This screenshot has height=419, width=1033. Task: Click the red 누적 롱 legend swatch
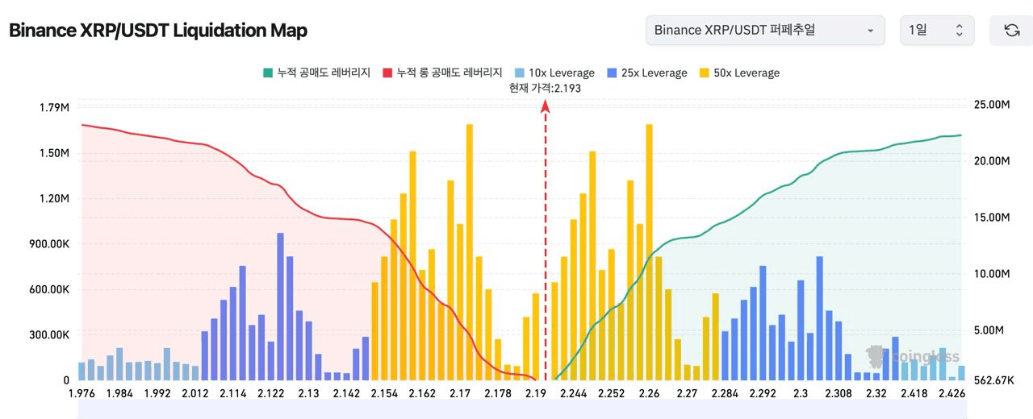387,73
